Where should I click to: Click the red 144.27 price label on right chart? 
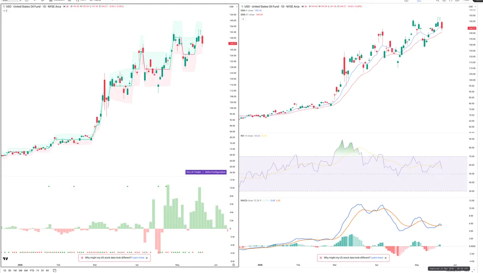[472, 28]
